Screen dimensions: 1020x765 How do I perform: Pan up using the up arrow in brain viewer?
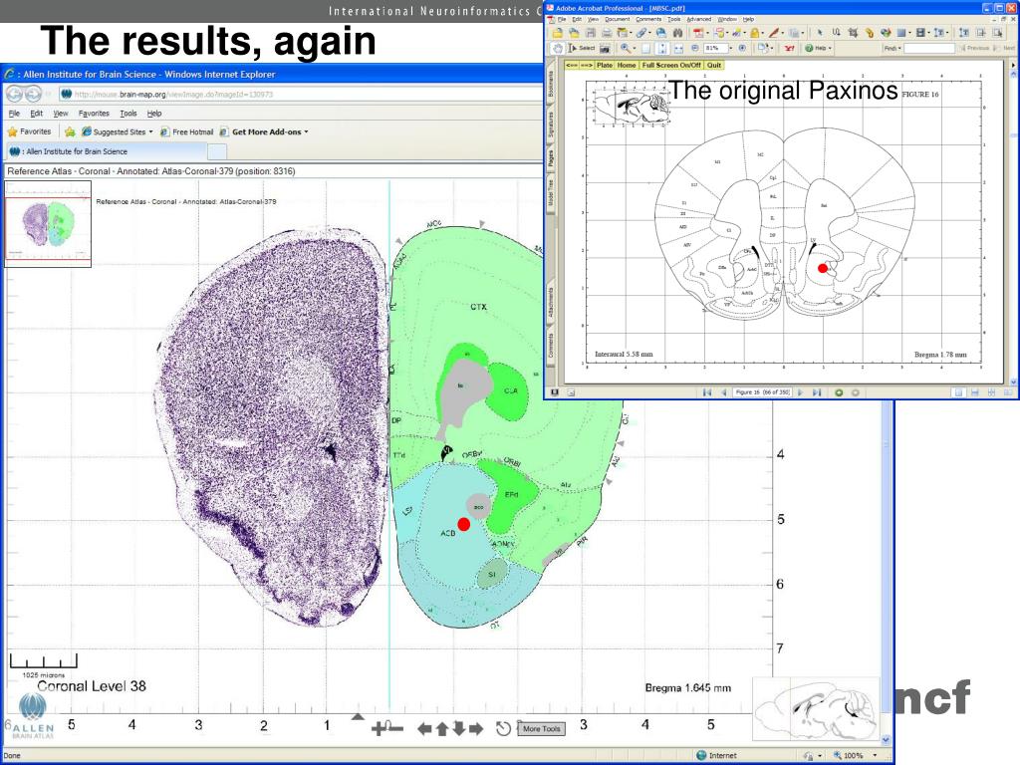(x=442, y=728)
